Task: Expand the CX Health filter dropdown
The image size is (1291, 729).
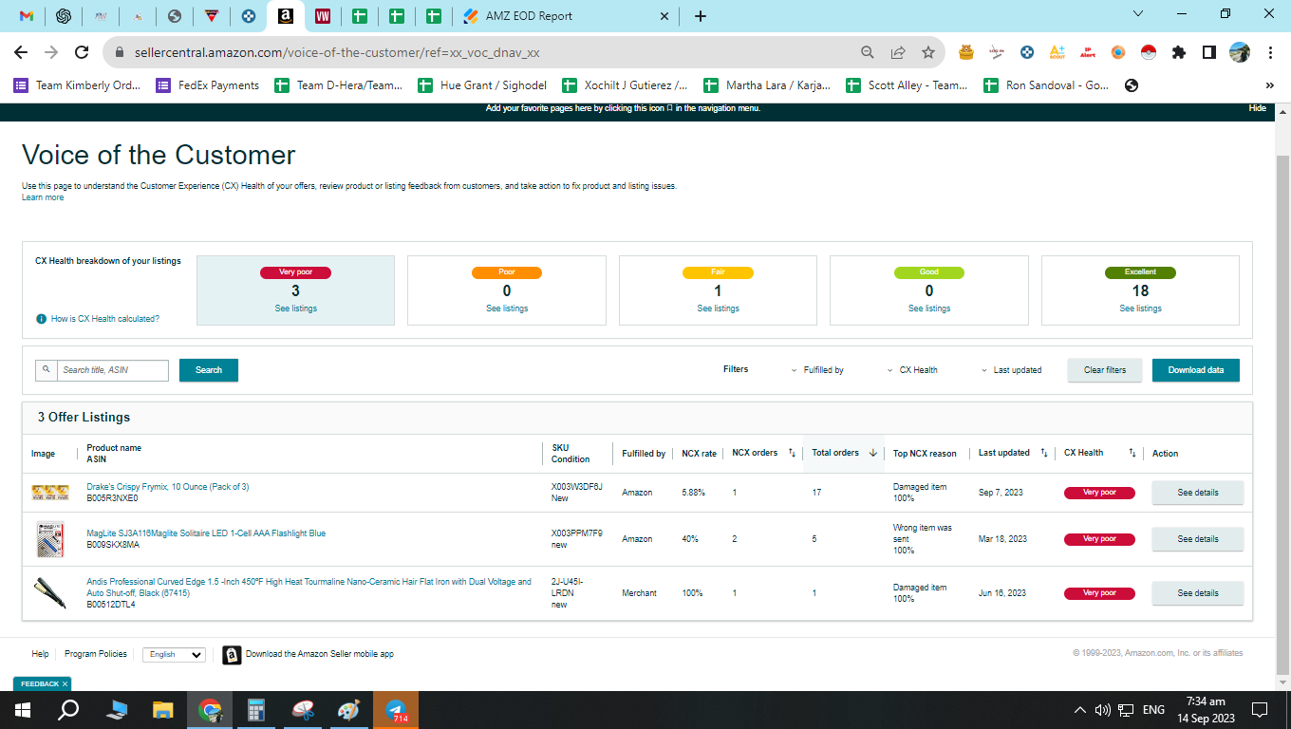Action: click(x=912, y=370)
